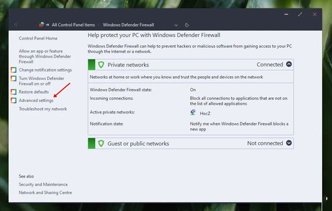332x211 pixels.
Task: Open Troubleshoot my network link
Action: tap(43, 109)
